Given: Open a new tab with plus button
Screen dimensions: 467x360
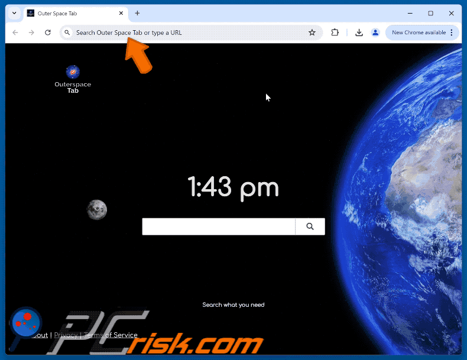Looking at the screenshot, I should (137, 13).
